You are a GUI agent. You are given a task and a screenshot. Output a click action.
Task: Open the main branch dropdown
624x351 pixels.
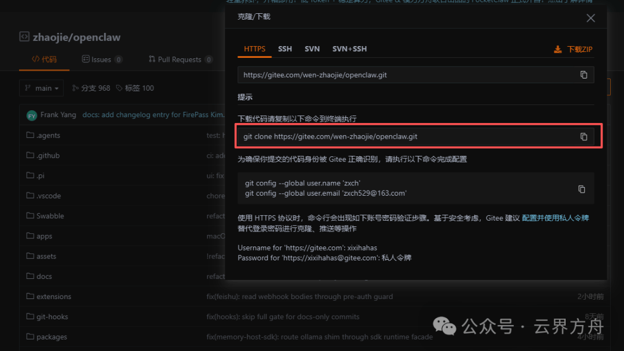42,88
